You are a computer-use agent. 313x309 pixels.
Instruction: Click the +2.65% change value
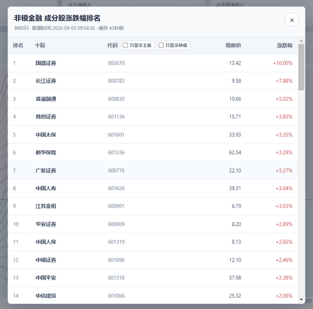[x=284, y=242]
